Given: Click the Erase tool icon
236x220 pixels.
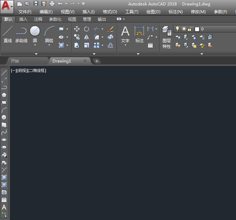Looking at the screenshot, I should click(x=110, y=29).
